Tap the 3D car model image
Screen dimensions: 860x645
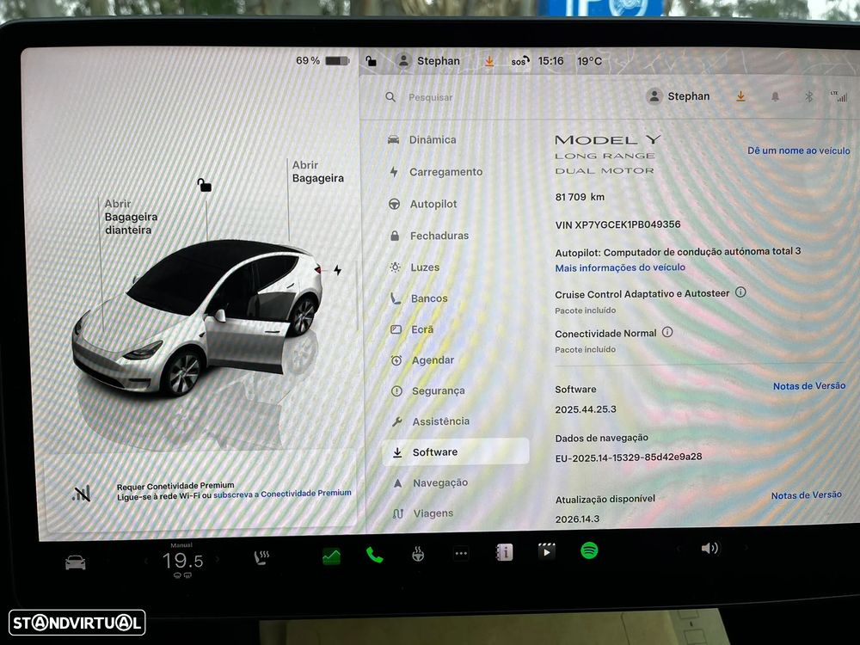pyautogui.click(x=198, y=318)
